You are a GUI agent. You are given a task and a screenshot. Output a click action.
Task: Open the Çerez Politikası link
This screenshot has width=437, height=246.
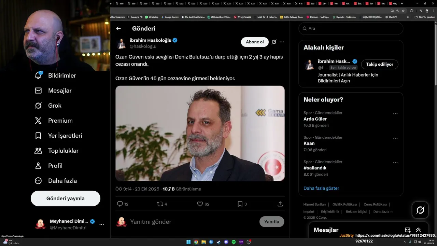pos(375,204)
